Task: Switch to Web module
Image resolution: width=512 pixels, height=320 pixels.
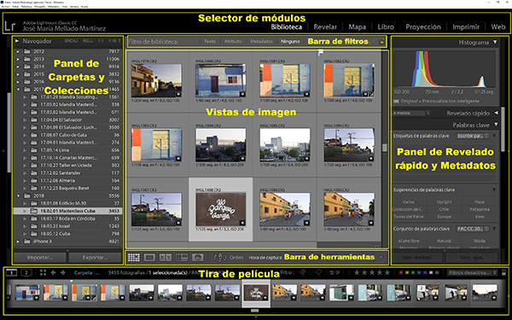Action: point(498,27)
